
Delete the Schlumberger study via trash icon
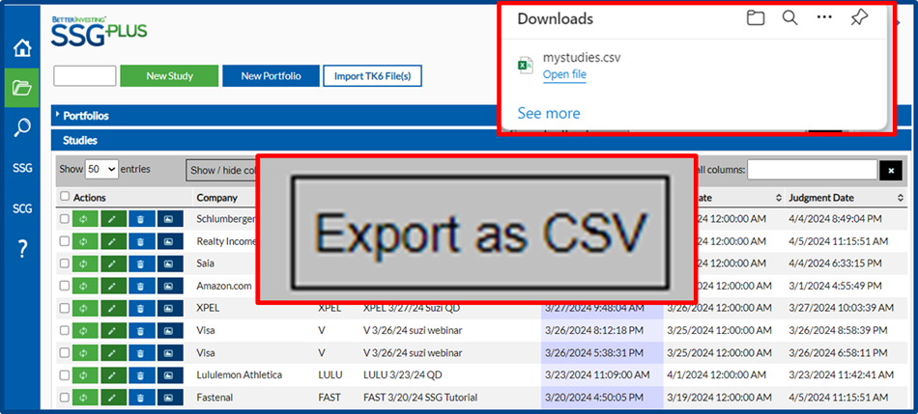tap(142, 219)
